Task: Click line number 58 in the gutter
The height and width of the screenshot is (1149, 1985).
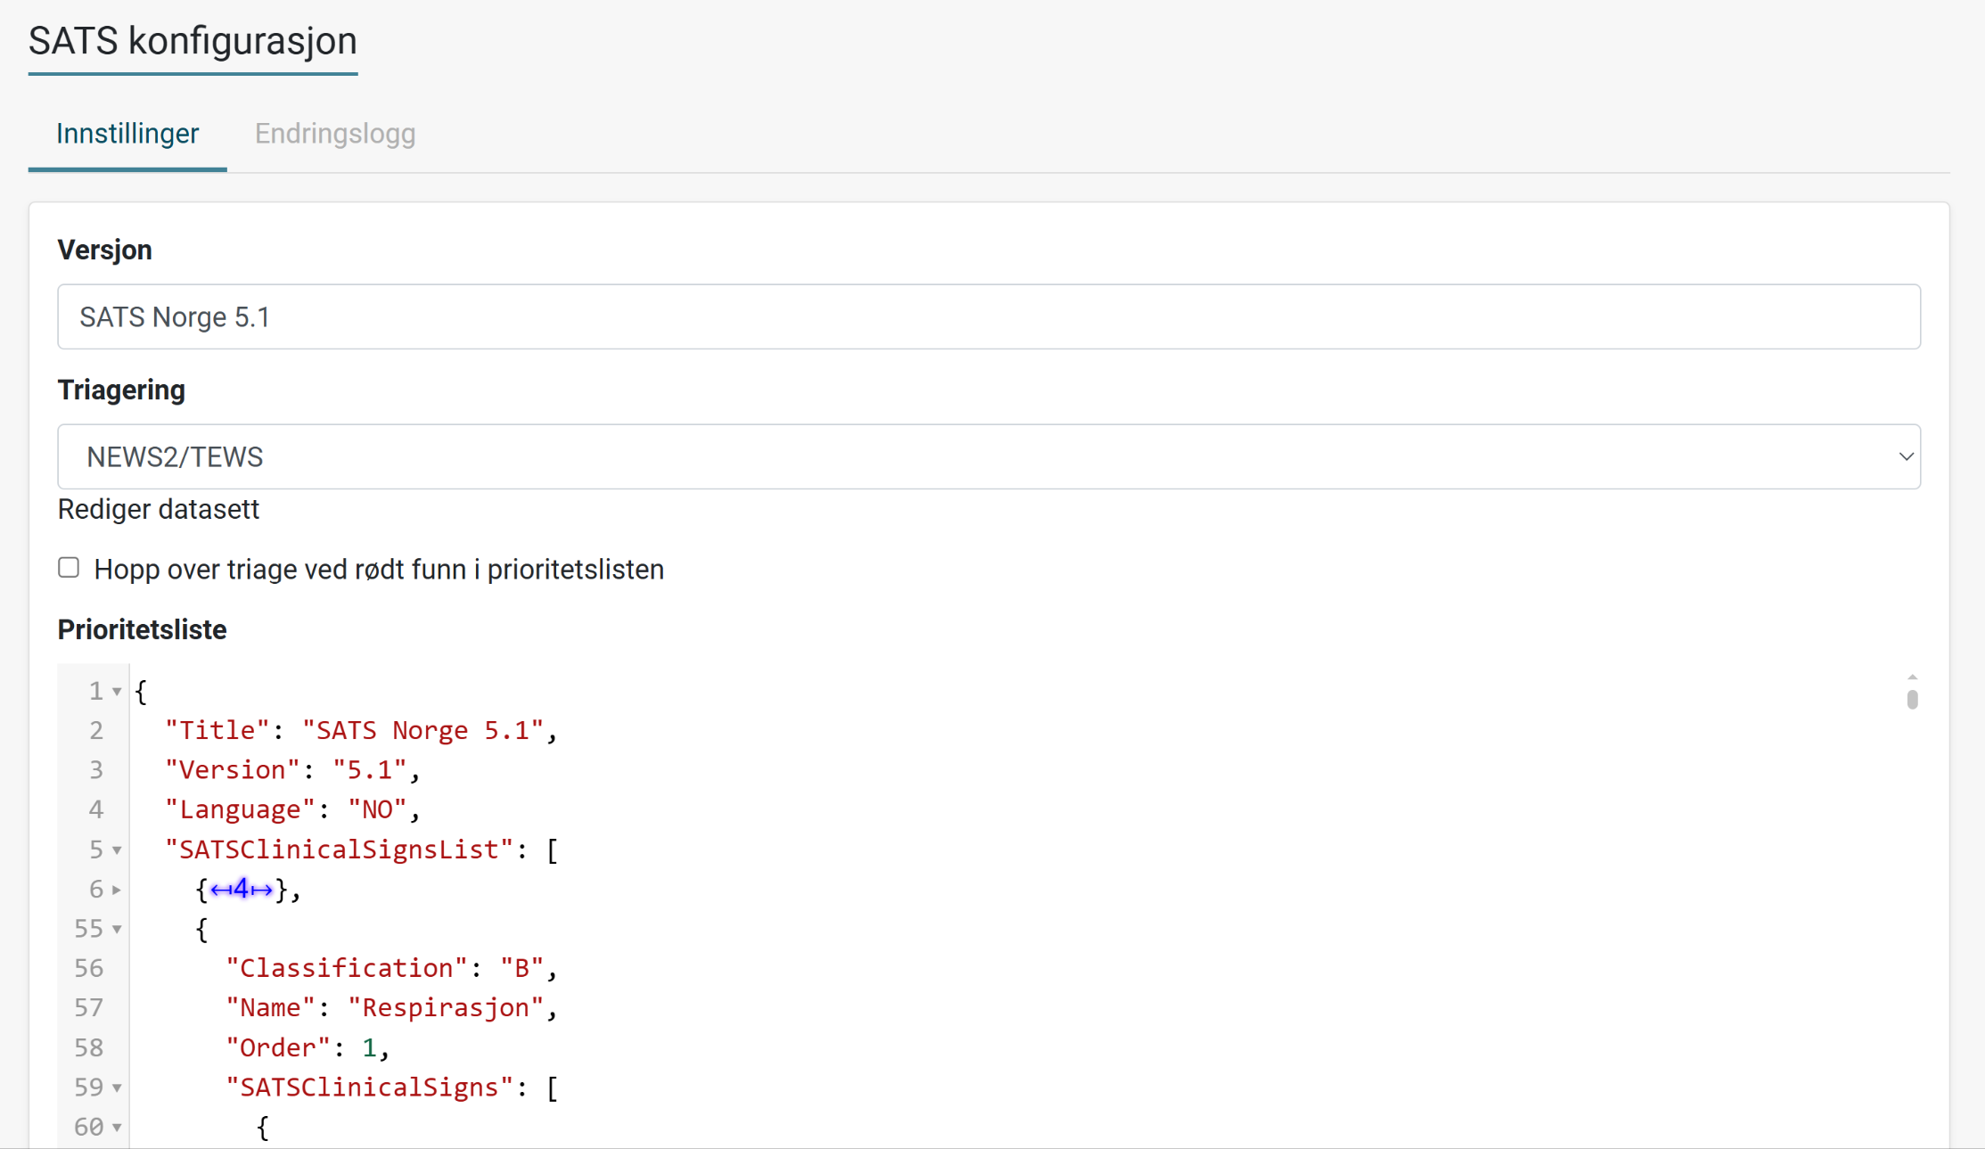Action: 88,1048
